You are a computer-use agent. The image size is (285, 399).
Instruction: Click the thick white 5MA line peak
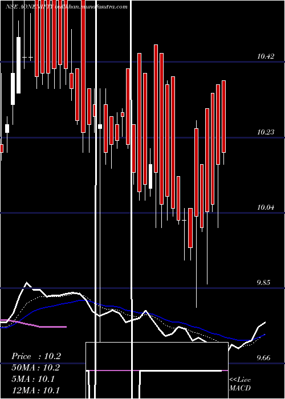[x=26, y=283]
